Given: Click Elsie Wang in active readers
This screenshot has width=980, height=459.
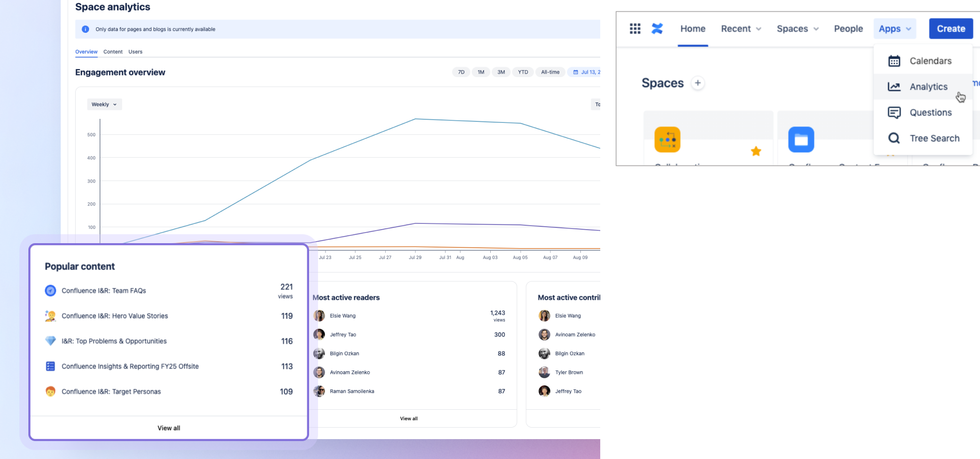Looking at the screenshot, I should pos(342,316).
